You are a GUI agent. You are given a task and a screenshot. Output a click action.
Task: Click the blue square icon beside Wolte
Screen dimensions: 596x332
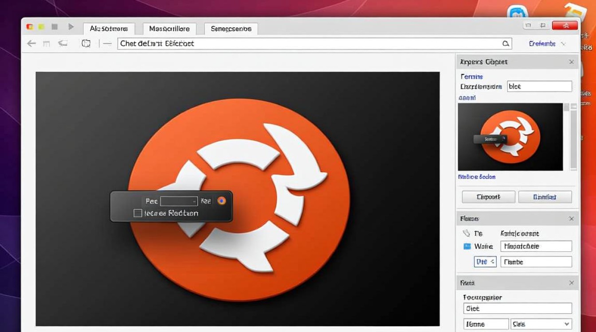point(467,246)
